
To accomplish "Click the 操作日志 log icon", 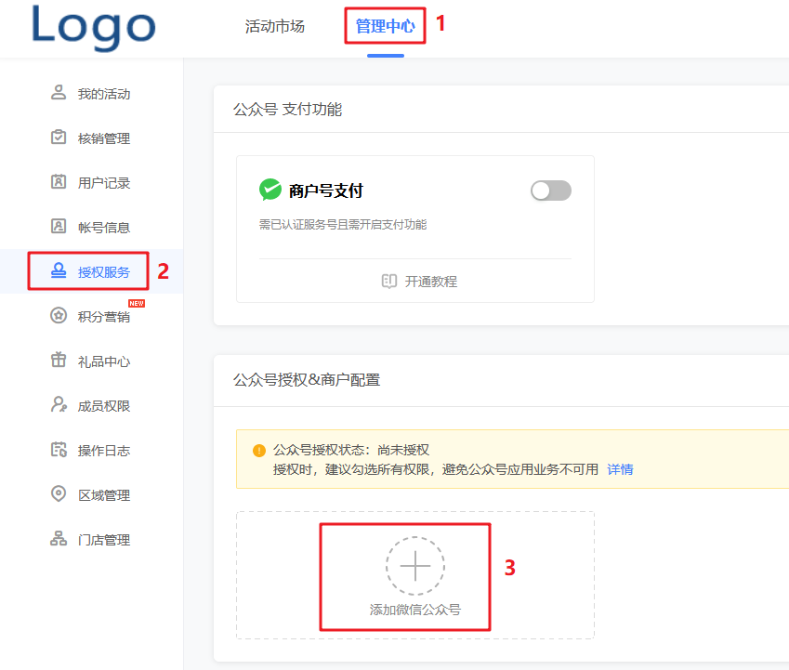I will pyautogui.click(x=59, y=449).
